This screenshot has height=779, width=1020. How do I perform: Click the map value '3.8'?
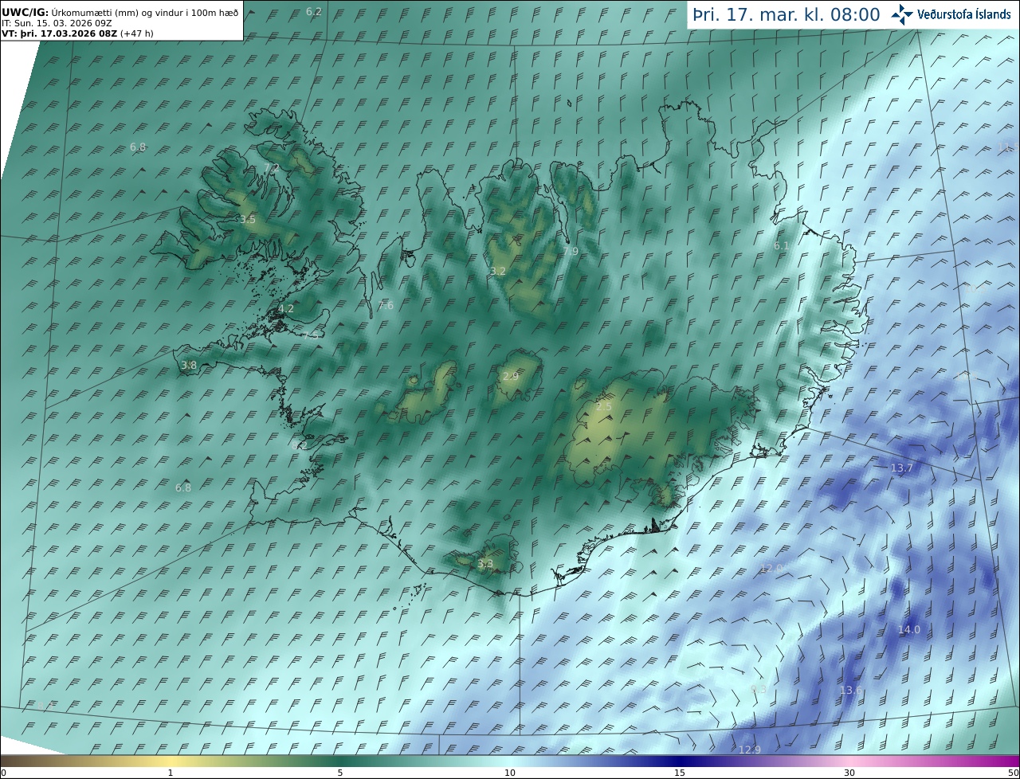click(x=188, y=366)
